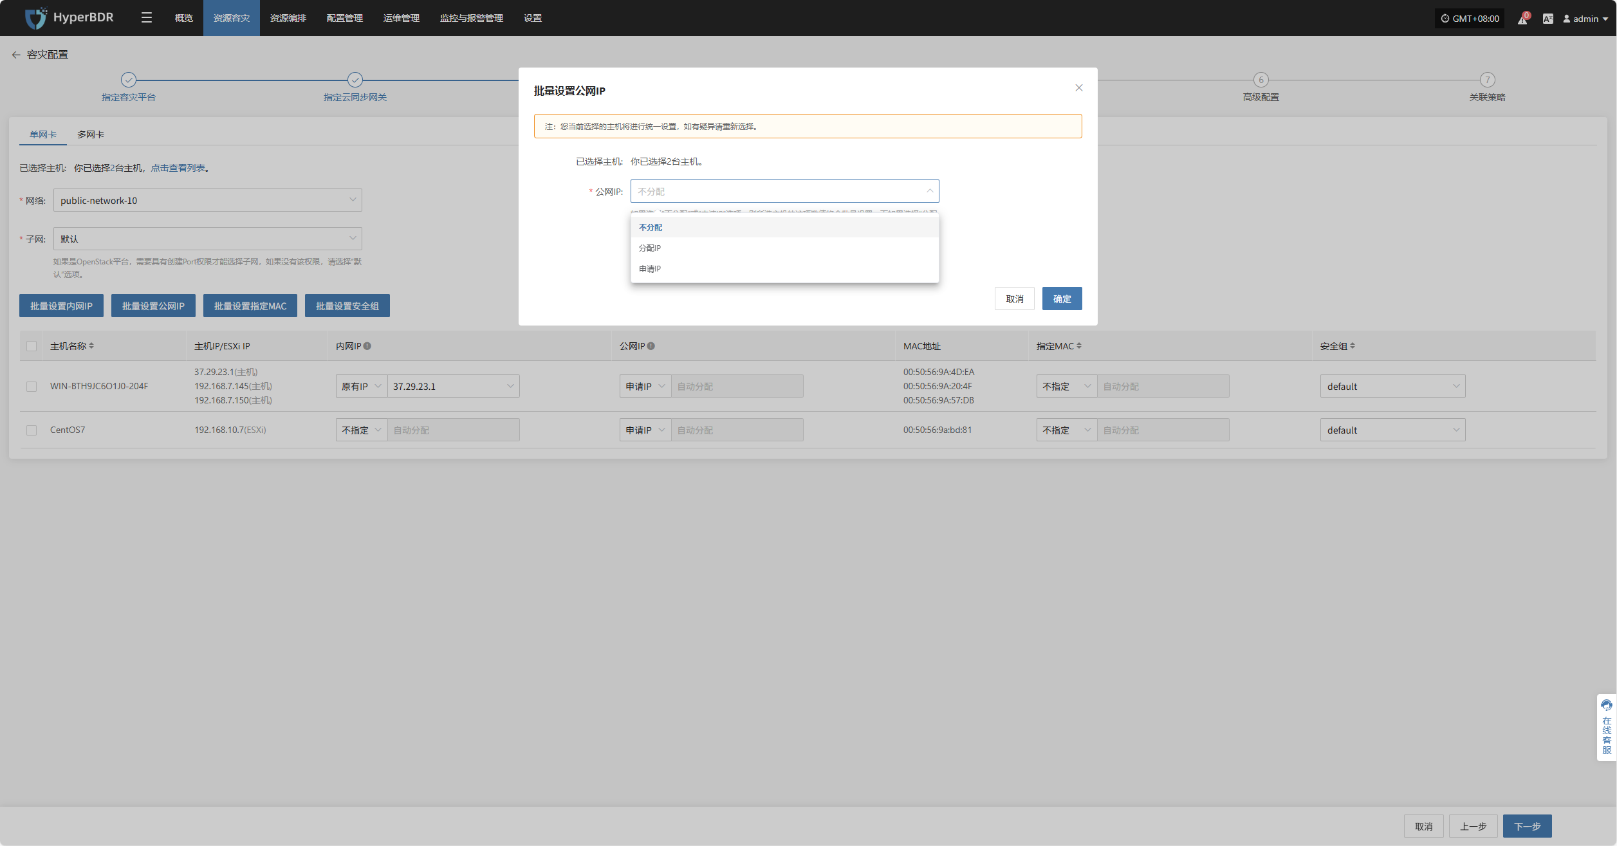Sort by 指定MAC column arrows

pos(1079,346)
